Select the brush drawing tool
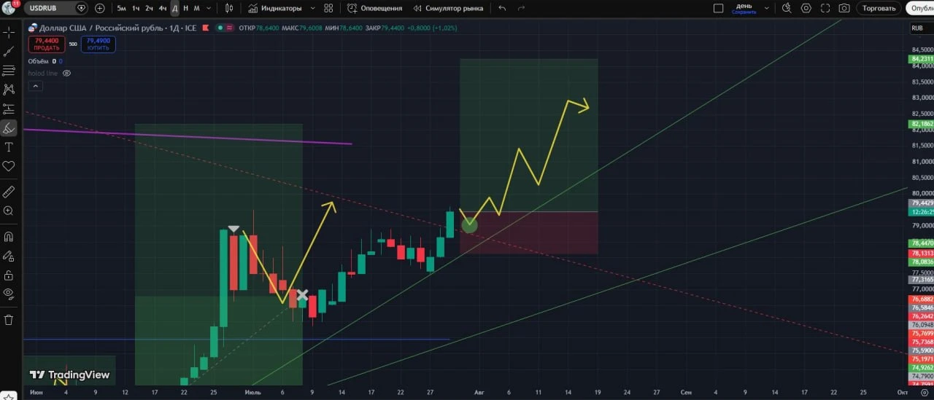The height and width of the screenshot is (400, 934). (x=9, y=128)
